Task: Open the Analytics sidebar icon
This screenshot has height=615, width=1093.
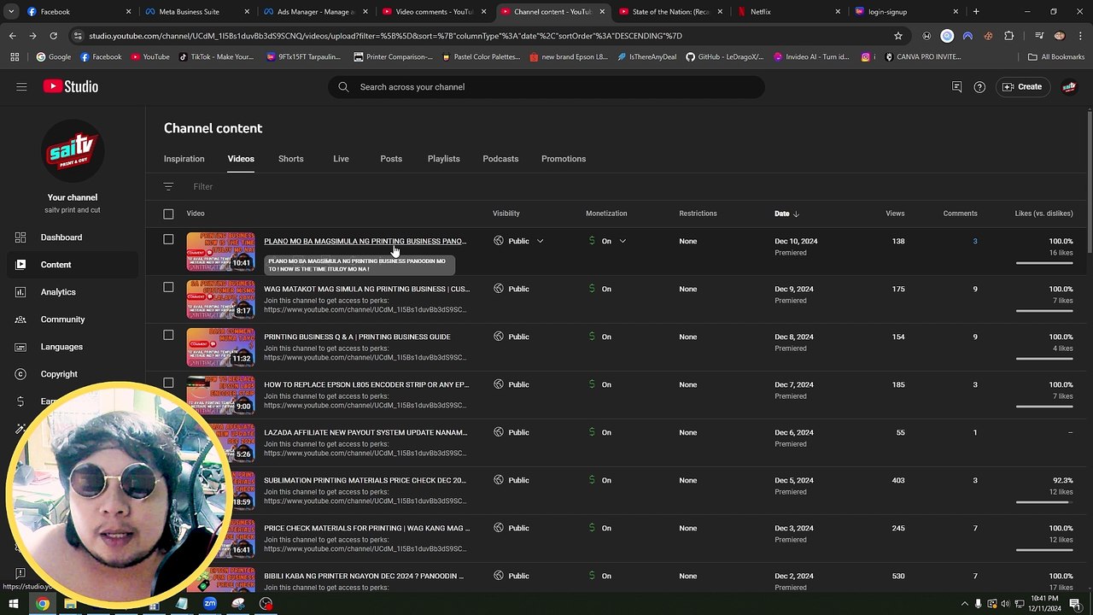Action: pyautogui.click(x=20, y=292)
